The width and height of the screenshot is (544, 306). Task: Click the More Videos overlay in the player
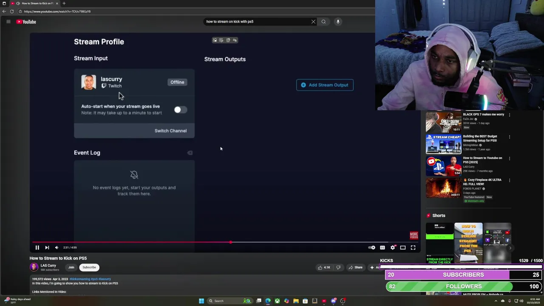[414, 235]
